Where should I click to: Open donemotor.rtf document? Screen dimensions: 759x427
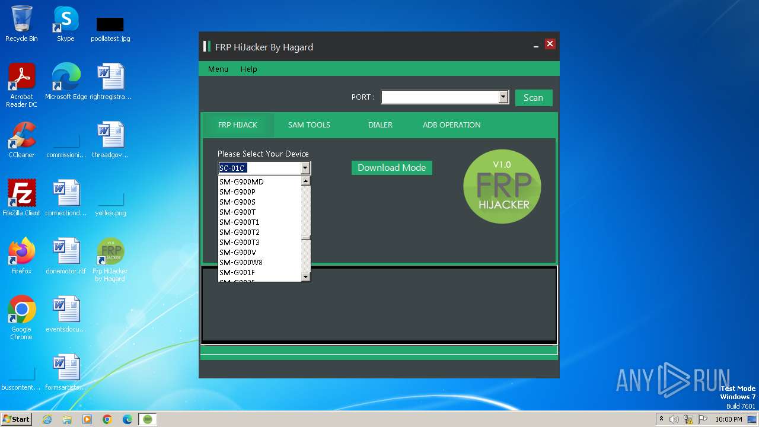tap(66, 256)
